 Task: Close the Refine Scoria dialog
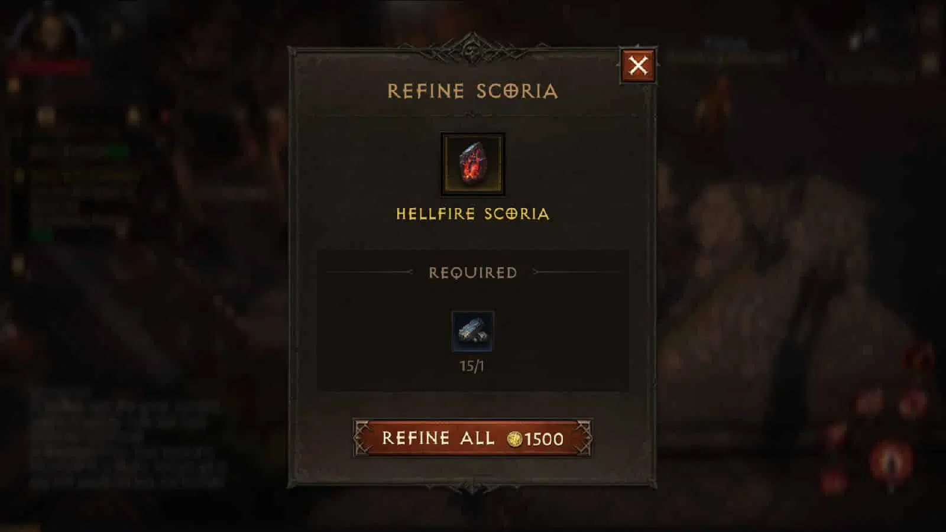pos(638,65)
